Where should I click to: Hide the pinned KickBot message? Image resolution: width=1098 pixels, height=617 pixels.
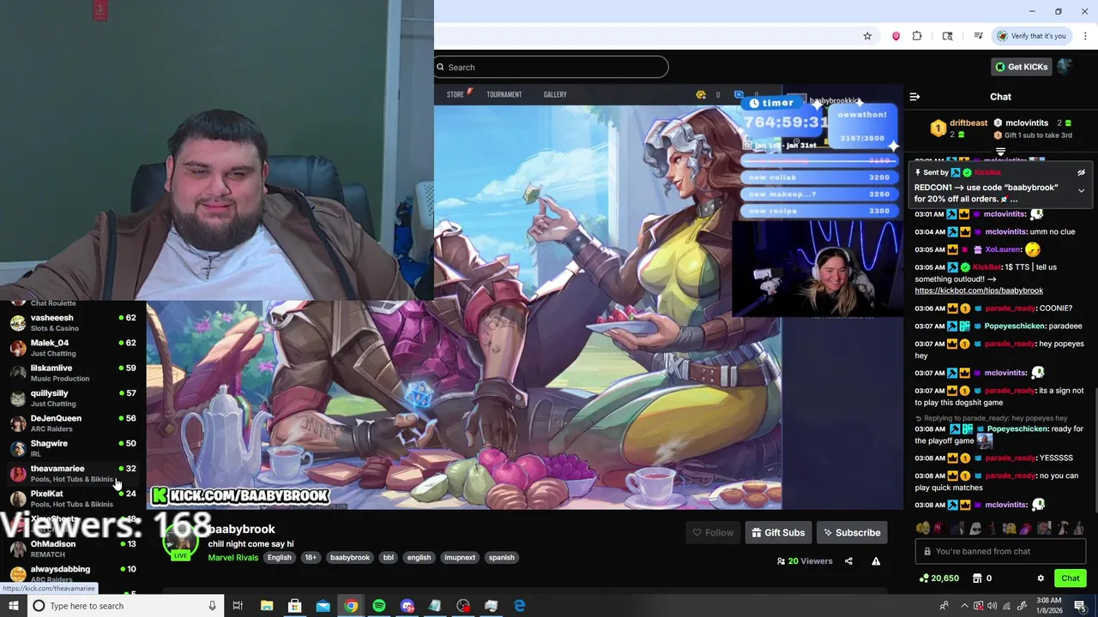(x=1081, y=172)
